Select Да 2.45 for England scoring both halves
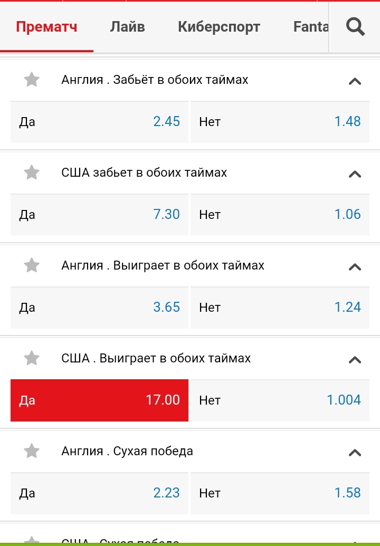This screenshot has width=380, height=546. tap(99, 122)
